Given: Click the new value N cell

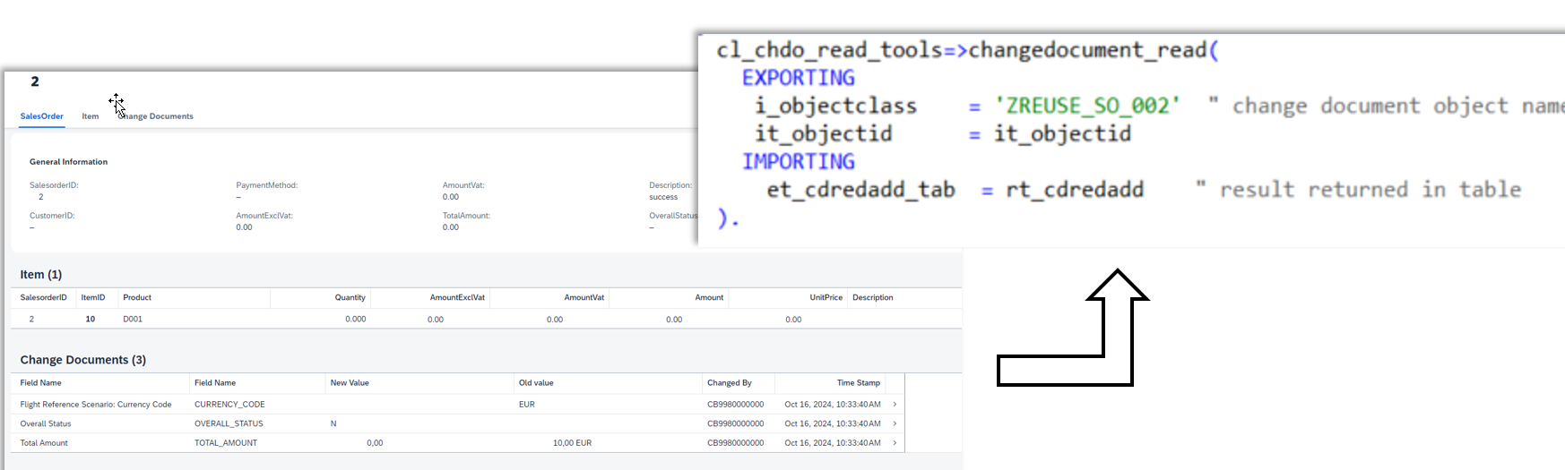Looking at the screenshot, I should coord(333,423).
